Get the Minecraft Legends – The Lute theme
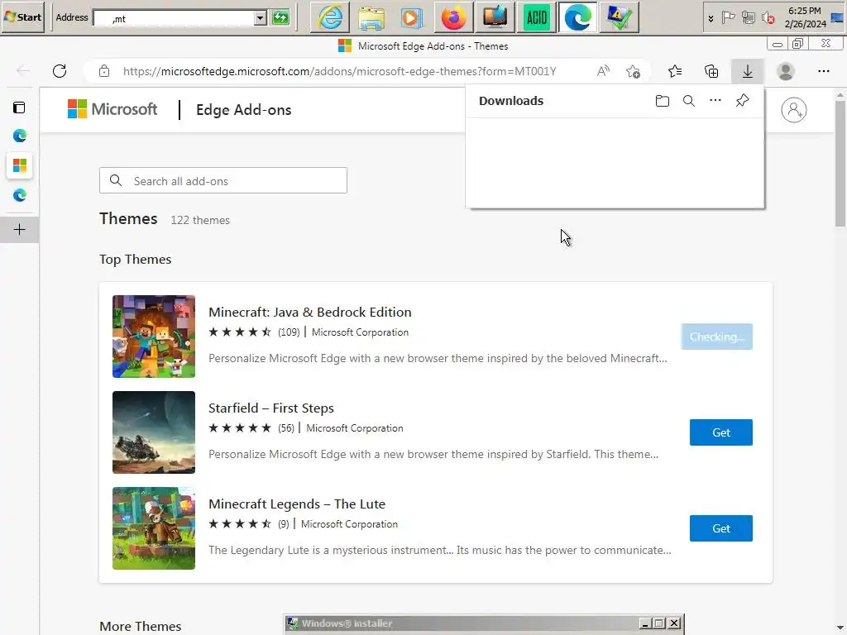 [720, 528]
